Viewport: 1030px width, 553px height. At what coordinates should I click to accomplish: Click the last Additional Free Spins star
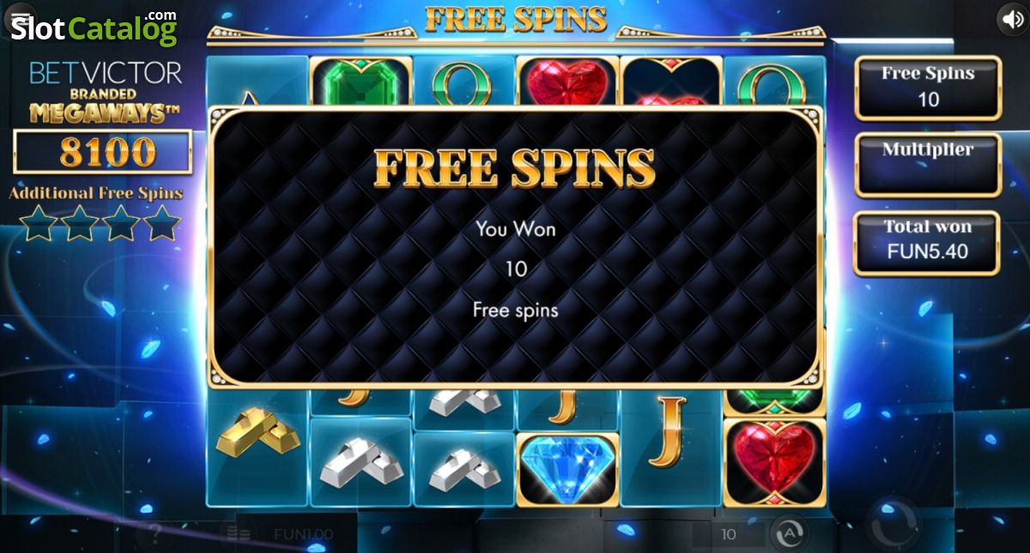[162, 224]
